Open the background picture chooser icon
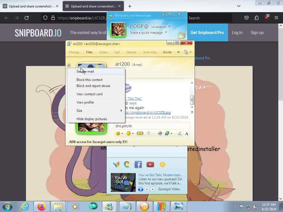Image resolution: width=283 pixels, height=212 pixels. 167,133
